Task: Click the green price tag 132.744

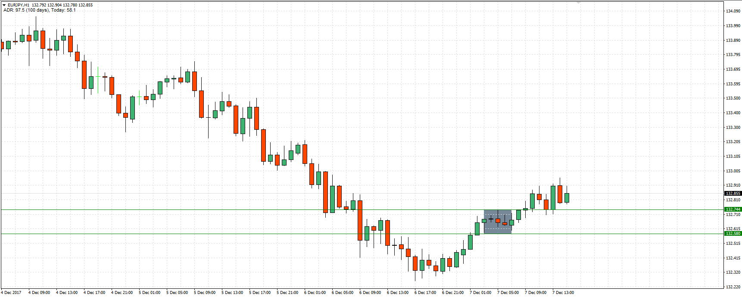Action: click(733, 209)
